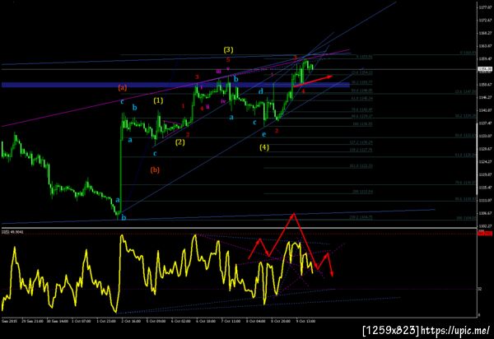Click the '7 Oct 11:00' time label
Viewport: 494px width, 339px height.
[x=231, y=322]
